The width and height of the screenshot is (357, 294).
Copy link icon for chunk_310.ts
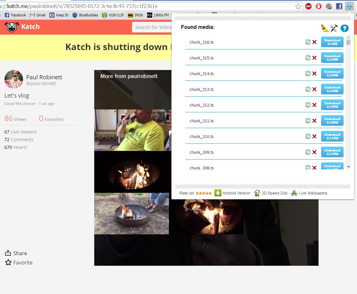[x=308, y=137]
